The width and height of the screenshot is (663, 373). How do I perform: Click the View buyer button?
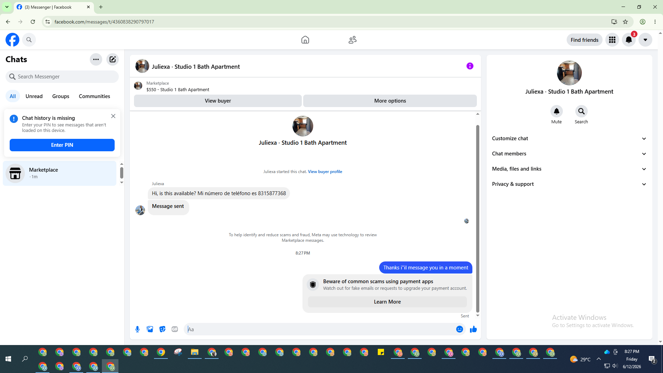218,101
